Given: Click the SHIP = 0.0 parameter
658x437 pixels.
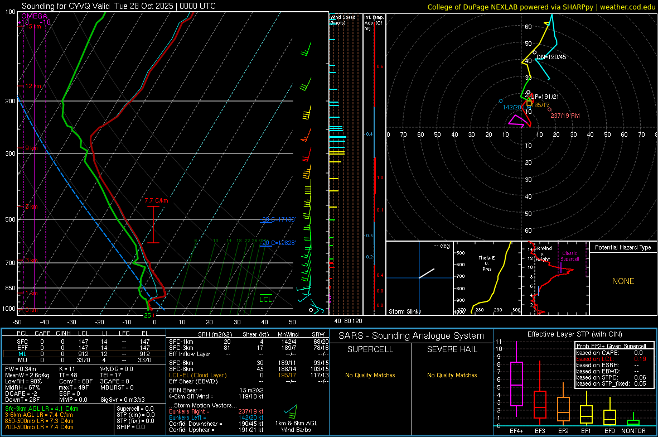Looking at the screenshot, I should pyautogui.click(x=130, y=427).
